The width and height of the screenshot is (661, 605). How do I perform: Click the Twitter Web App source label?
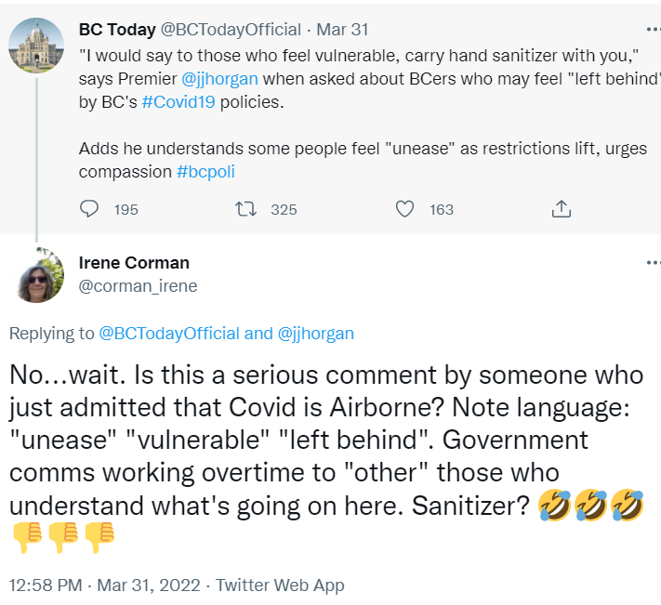click(x=280, y=585)
